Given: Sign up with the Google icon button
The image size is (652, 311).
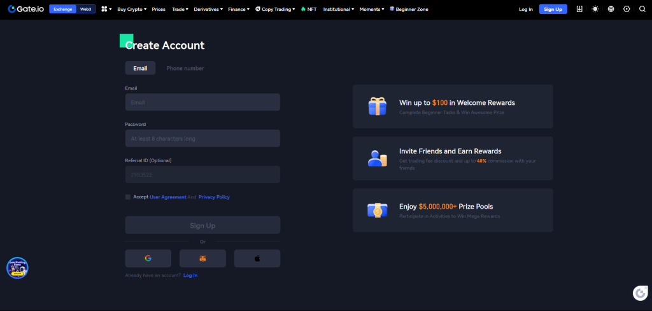Looking at the screenshot, I should 148,258.
